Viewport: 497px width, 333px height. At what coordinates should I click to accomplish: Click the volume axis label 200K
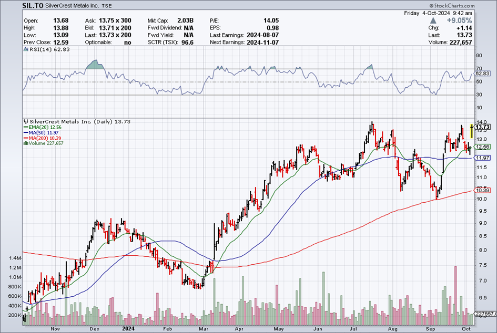[x=15, y=315]
